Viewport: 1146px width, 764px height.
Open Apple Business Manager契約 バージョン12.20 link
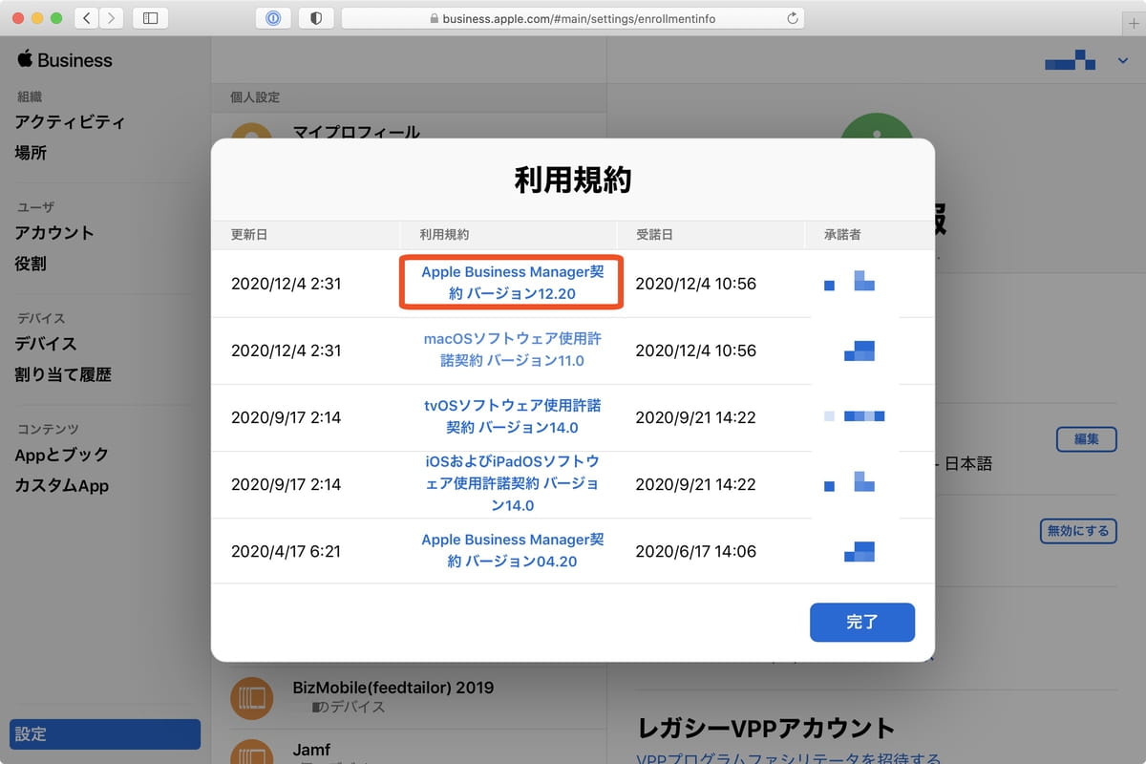[513, 283]
